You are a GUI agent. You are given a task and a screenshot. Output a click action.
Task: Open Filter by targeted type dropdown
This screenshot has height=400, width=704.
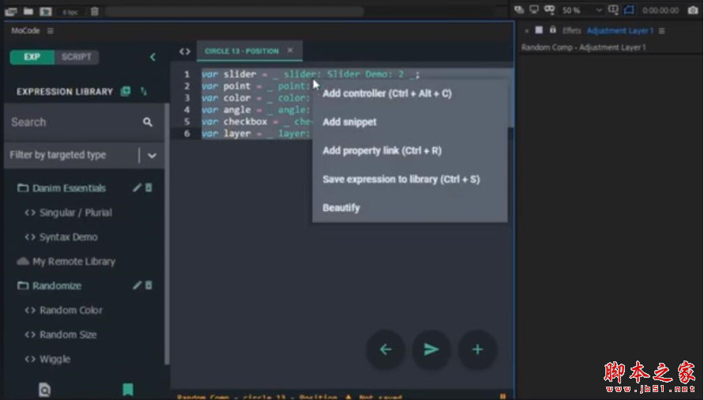pyautogui.click(x=84, y=155)
